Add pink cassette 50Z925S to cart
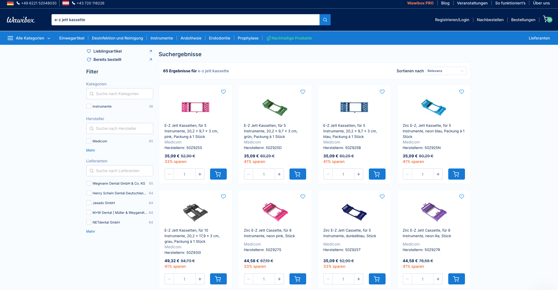 click(218, 174)
